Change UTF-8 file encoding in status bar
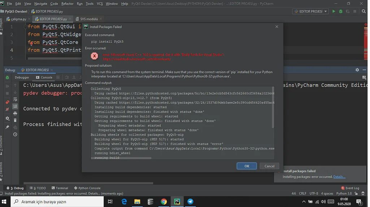 [314, 193]
